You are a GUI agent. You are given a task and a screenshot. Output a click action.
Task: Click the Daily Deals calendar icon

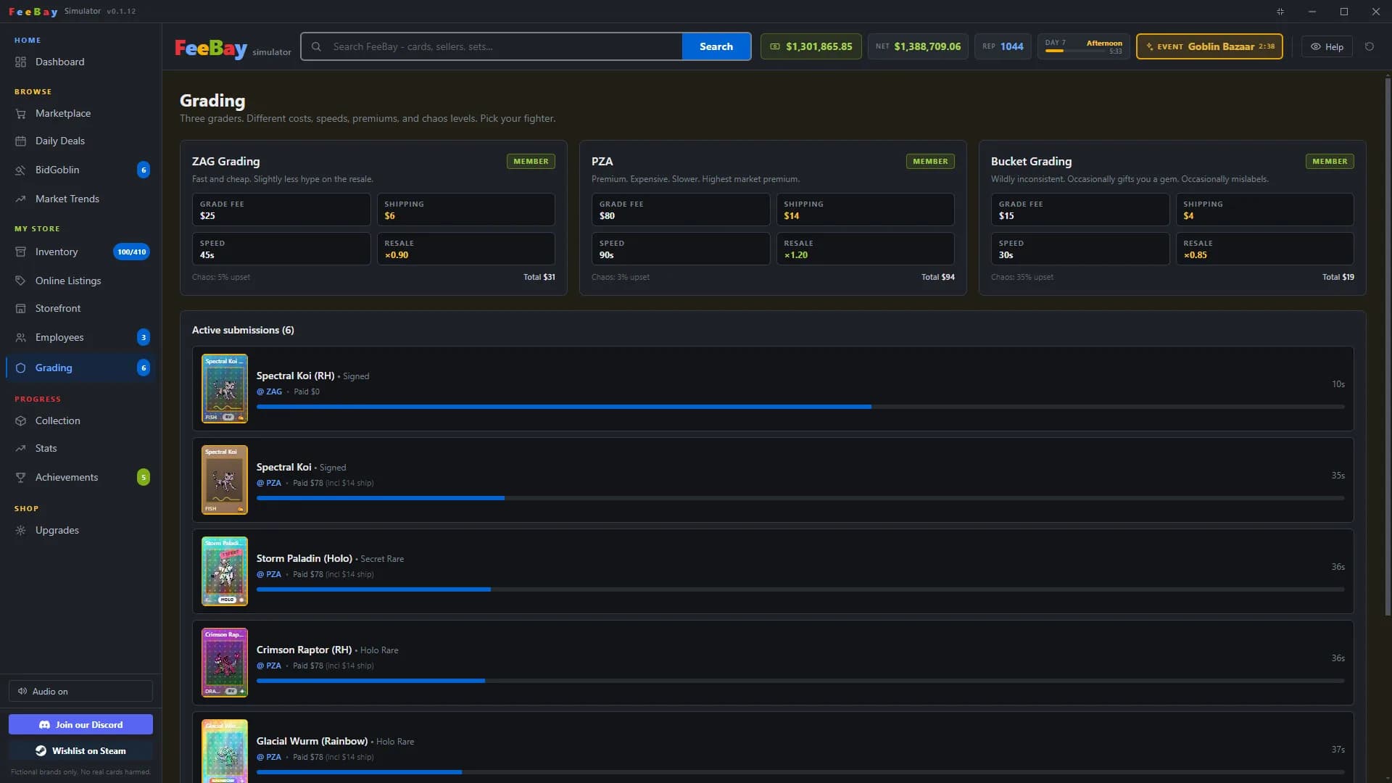click(20, 141)
